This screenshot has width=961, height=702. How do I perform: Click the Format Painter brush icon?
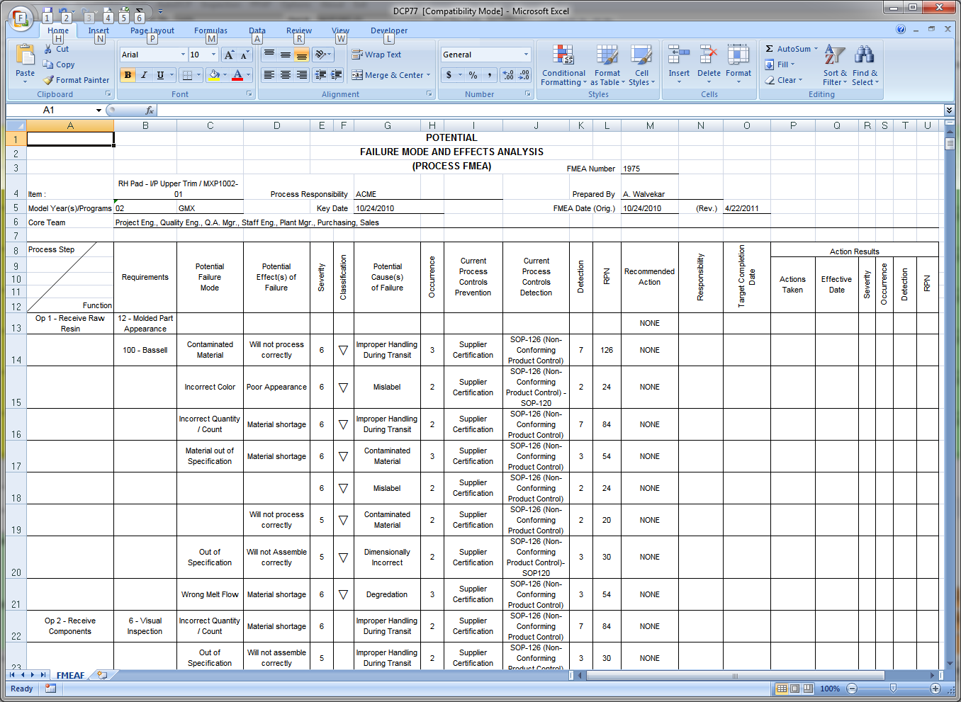(x=49, y=80)
